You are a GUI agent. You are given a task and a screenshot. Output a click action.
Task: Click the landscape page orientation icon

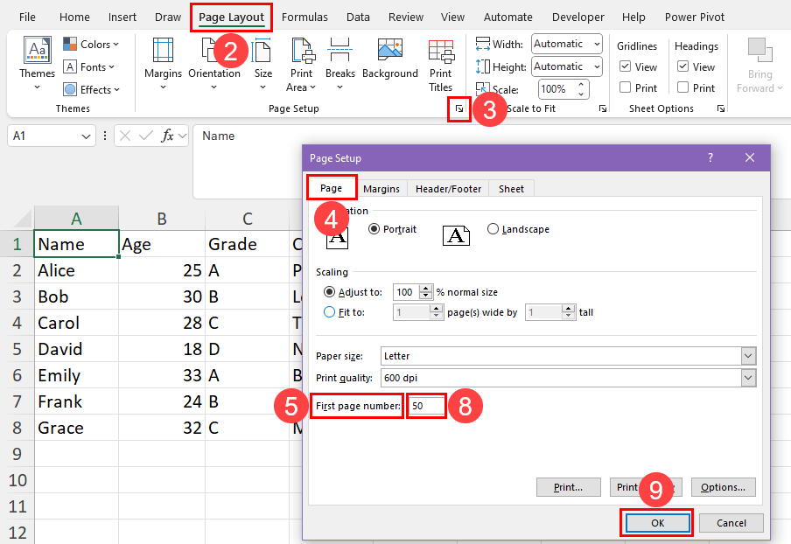click(456, 235)
